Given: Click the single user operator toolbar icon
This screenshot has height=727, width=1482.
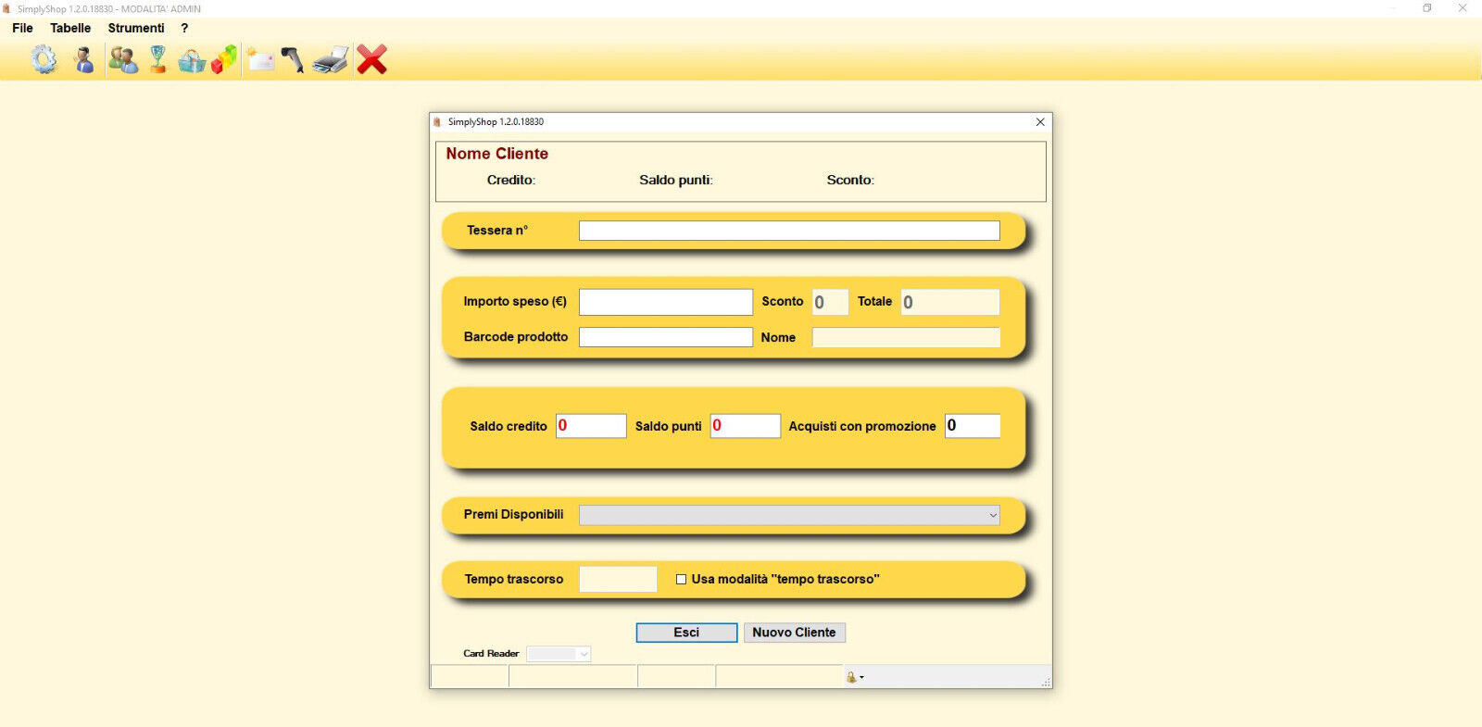Looking at the screenshot, I should [83, 60].
